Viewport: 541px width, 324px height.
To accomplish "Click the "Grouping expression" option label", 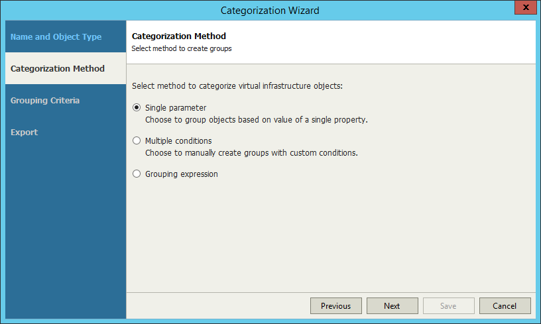I will tap(182, 174).
